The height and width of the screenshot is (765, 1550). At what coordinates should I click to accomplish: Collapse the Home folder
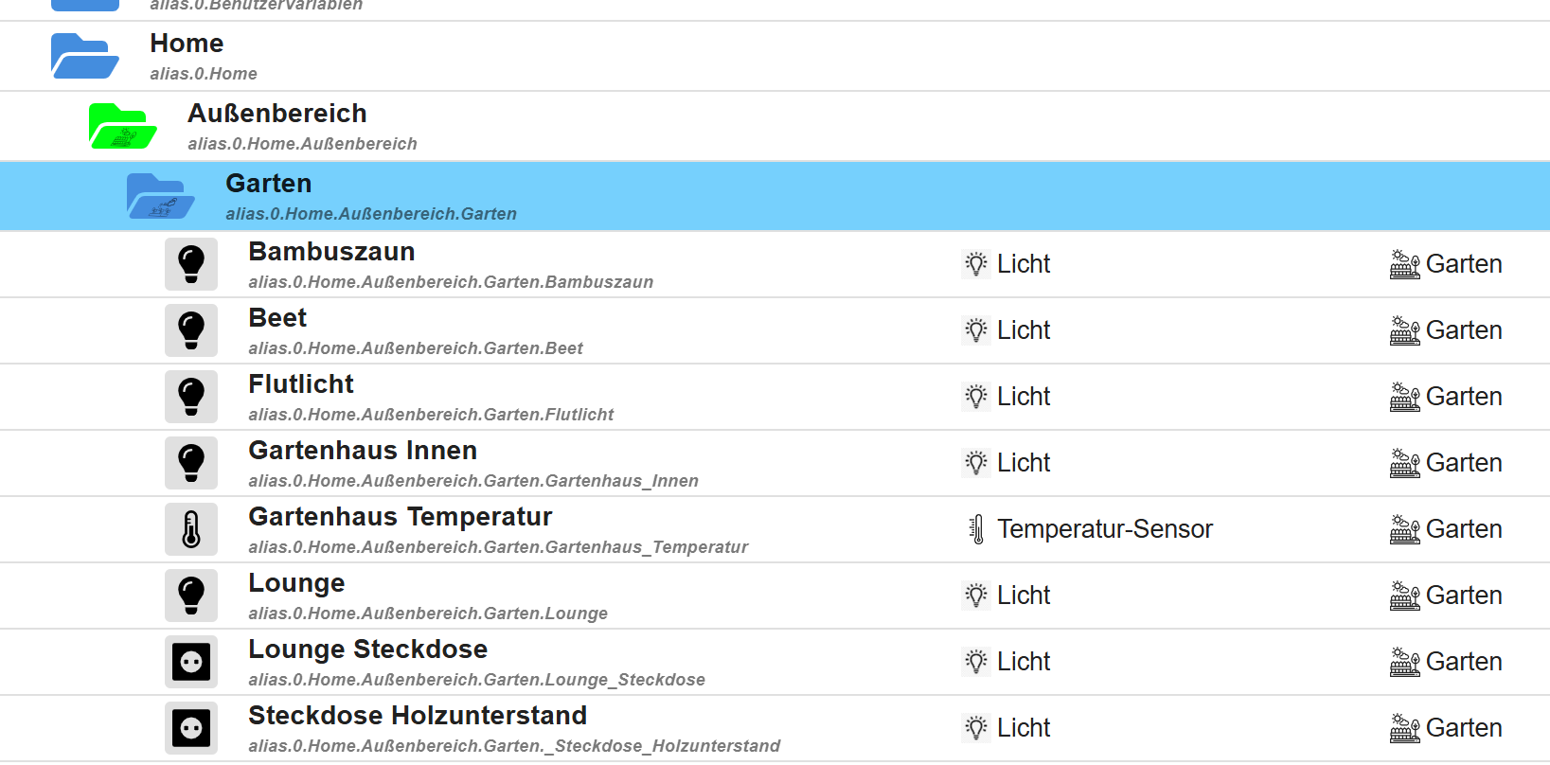(x=84, y=56)
